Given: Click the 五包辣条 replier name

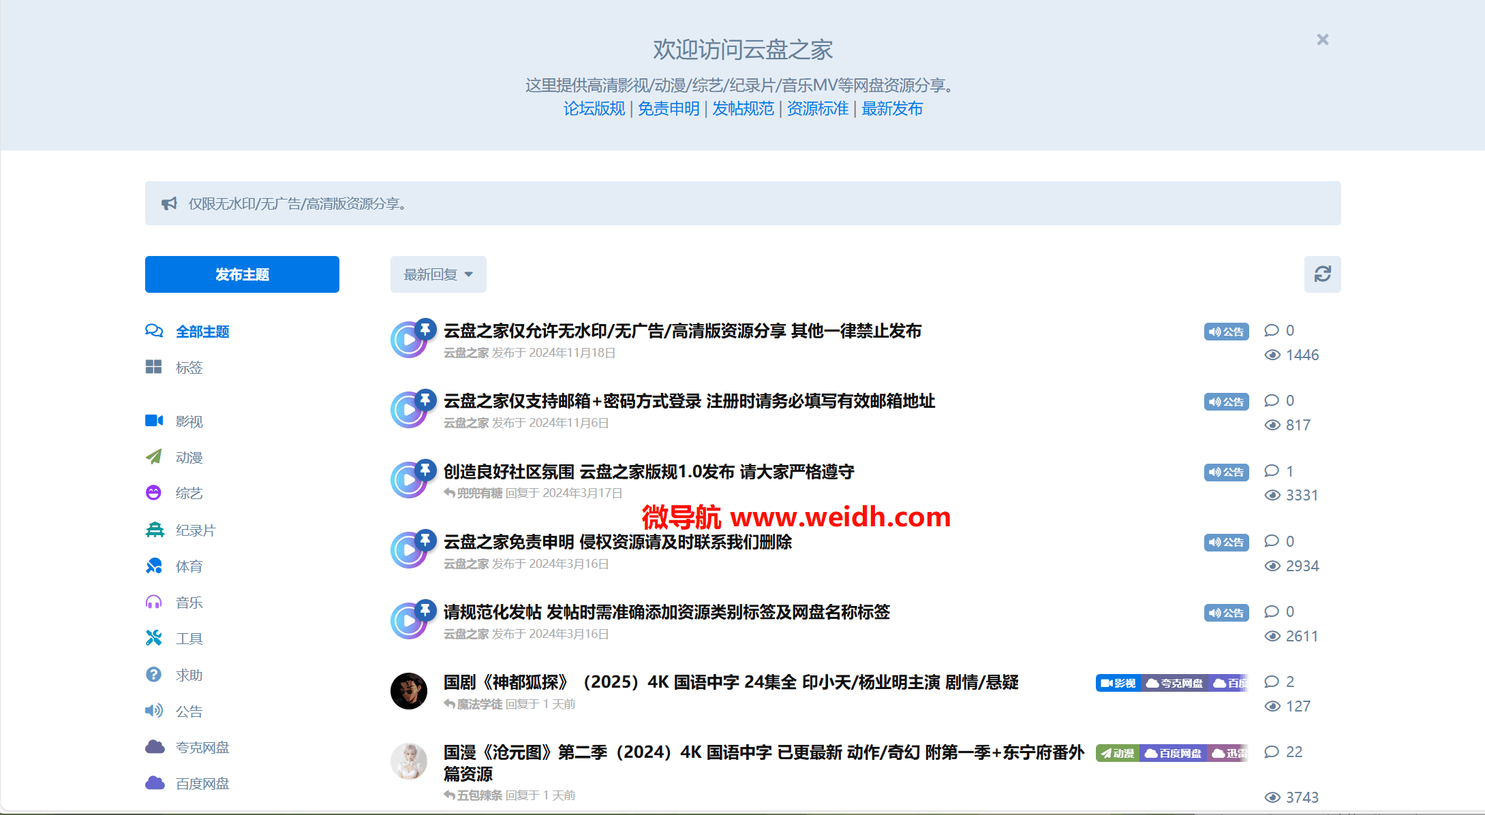Looking at the screenshot, I should (479, 795).
